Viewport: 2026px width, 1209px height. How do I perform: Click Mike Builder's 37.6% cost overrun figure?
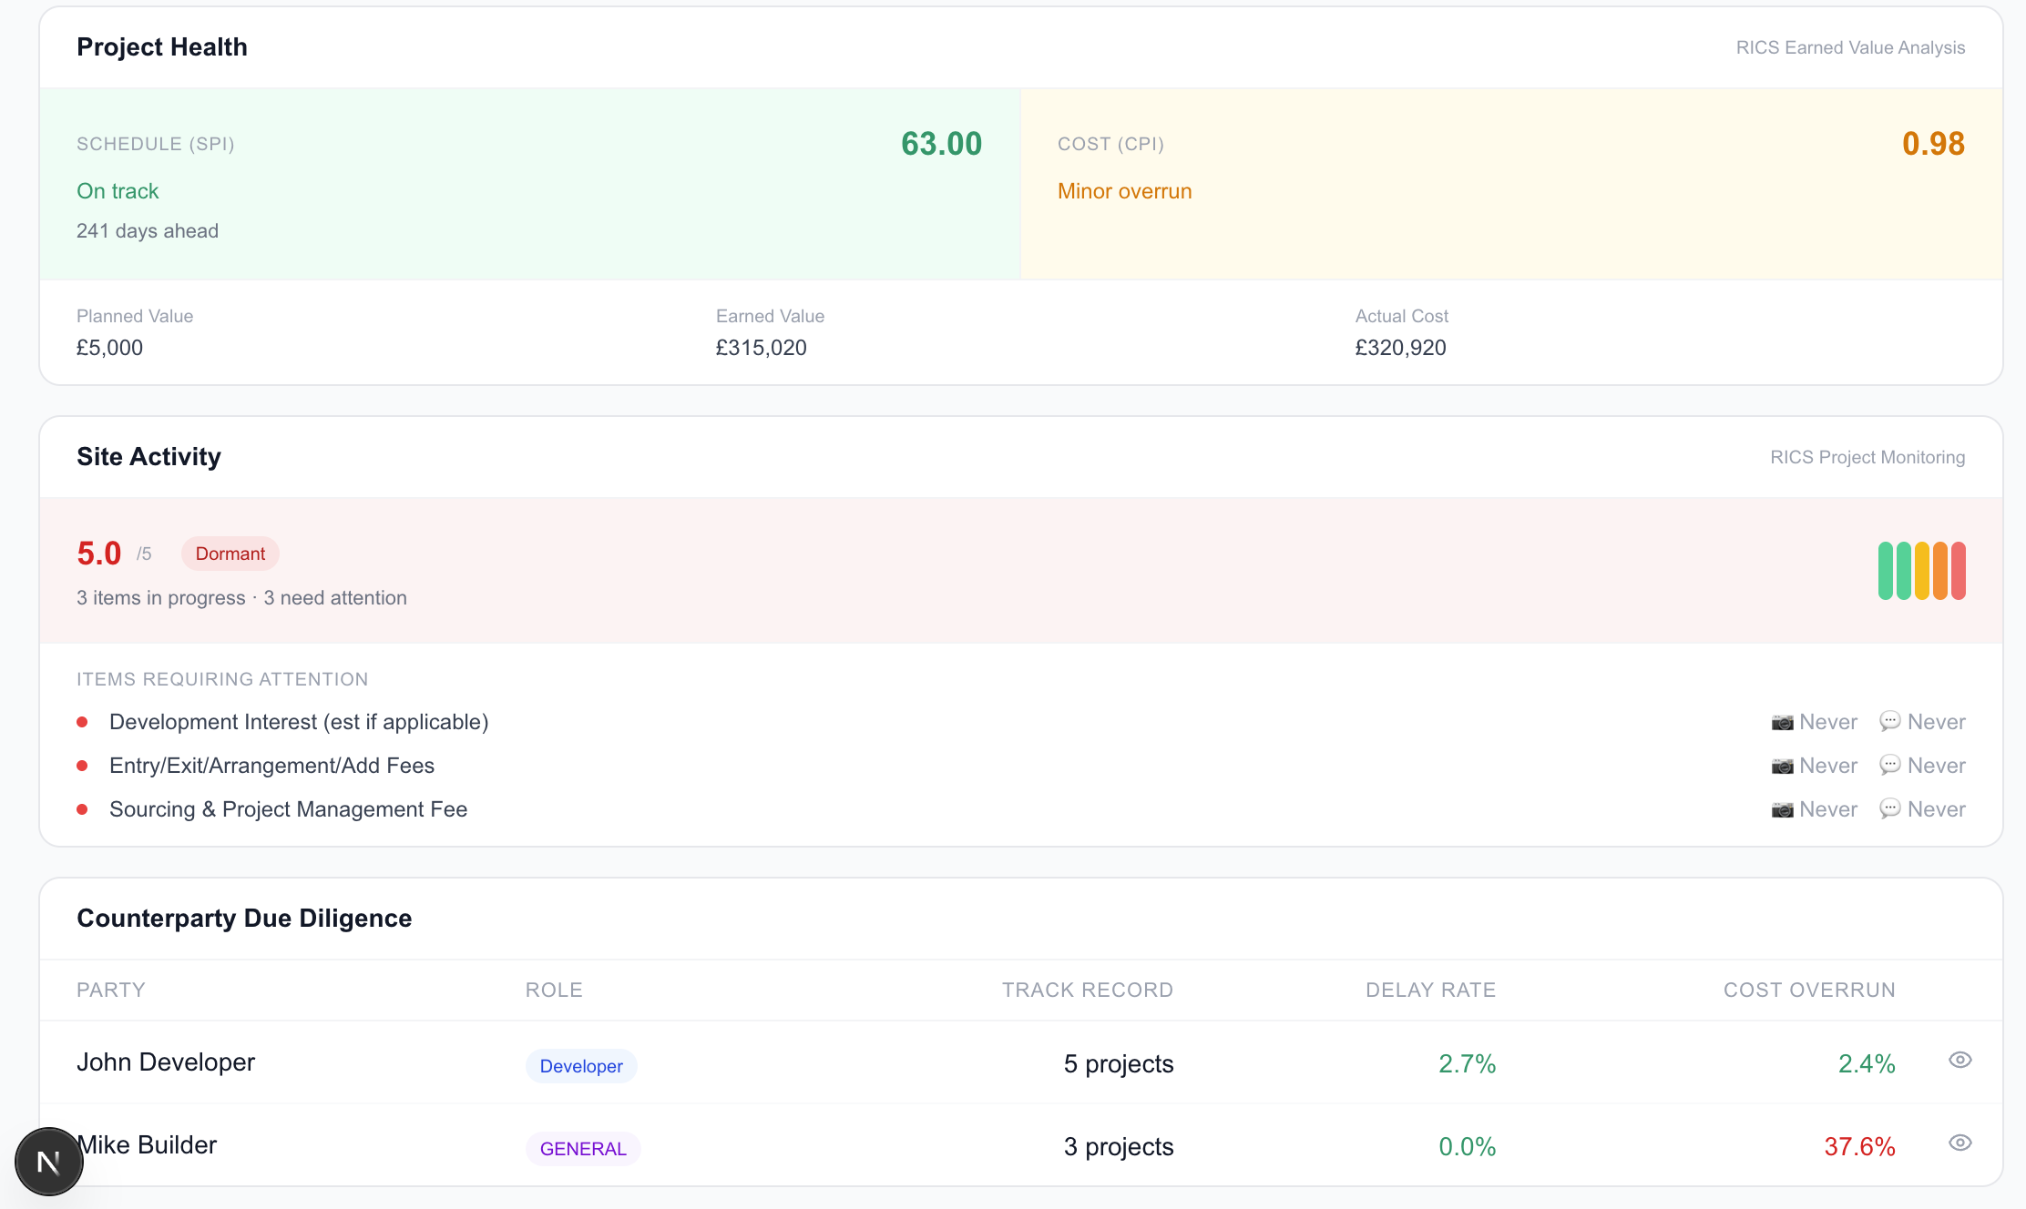pos(1860,1147)
